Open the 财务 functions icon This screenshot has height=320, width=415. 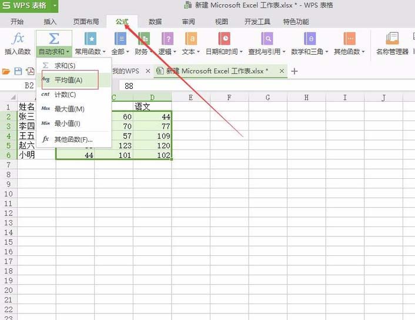click(x=143, y=39)
